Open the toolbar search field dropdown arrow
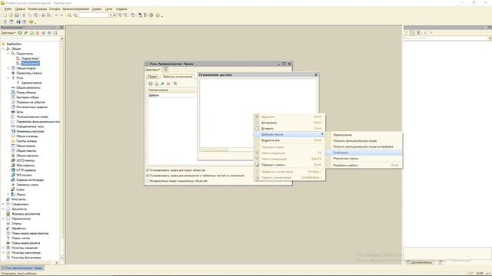 pos(111,15)
